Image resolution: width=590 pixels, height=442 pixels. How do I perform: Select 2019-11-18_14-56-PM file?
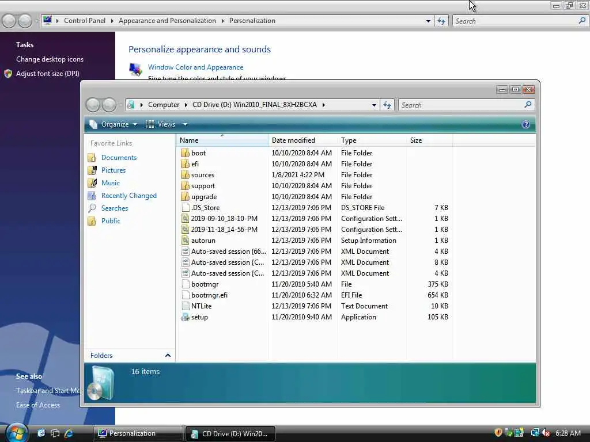point(224,229)
